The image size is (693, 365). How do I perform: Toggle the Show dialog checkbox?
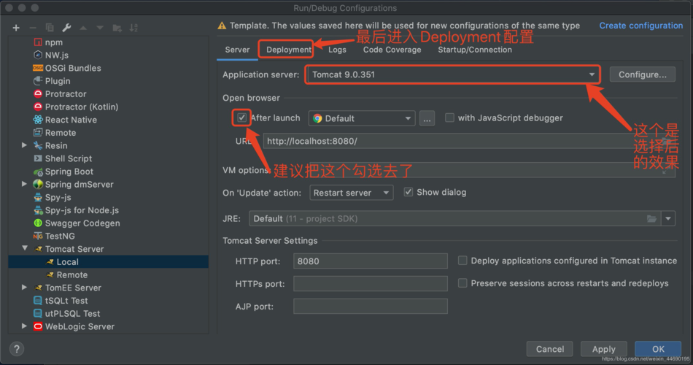[x=409, y=192]
